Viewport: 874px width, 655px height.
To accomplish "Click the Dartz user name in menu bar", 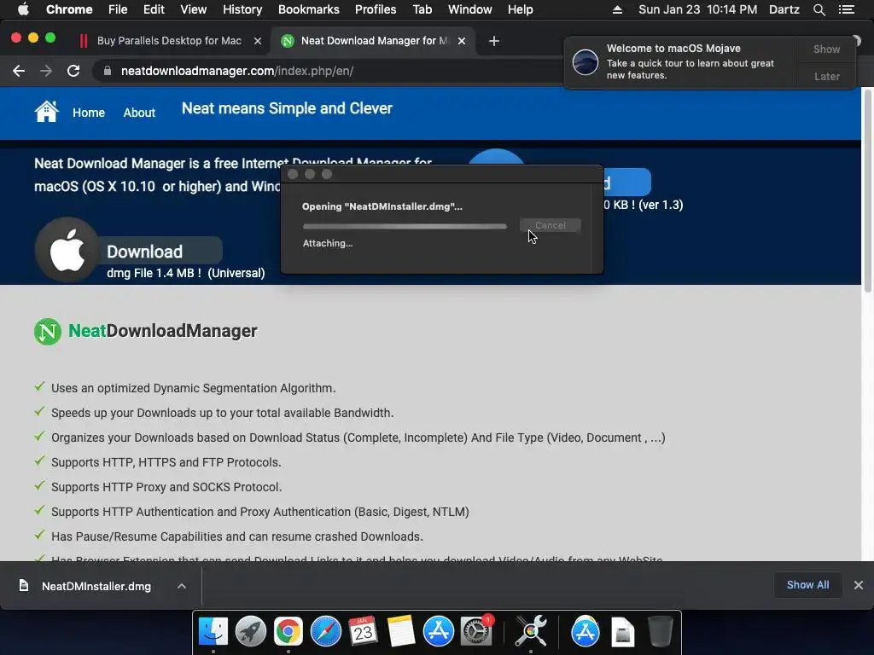I will pyautogui.click(x=784, y=9).
